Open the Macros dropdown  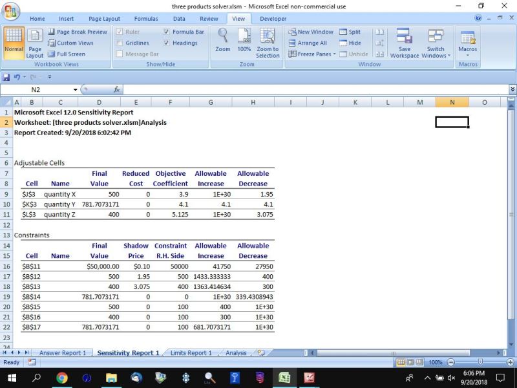(467, 45)
